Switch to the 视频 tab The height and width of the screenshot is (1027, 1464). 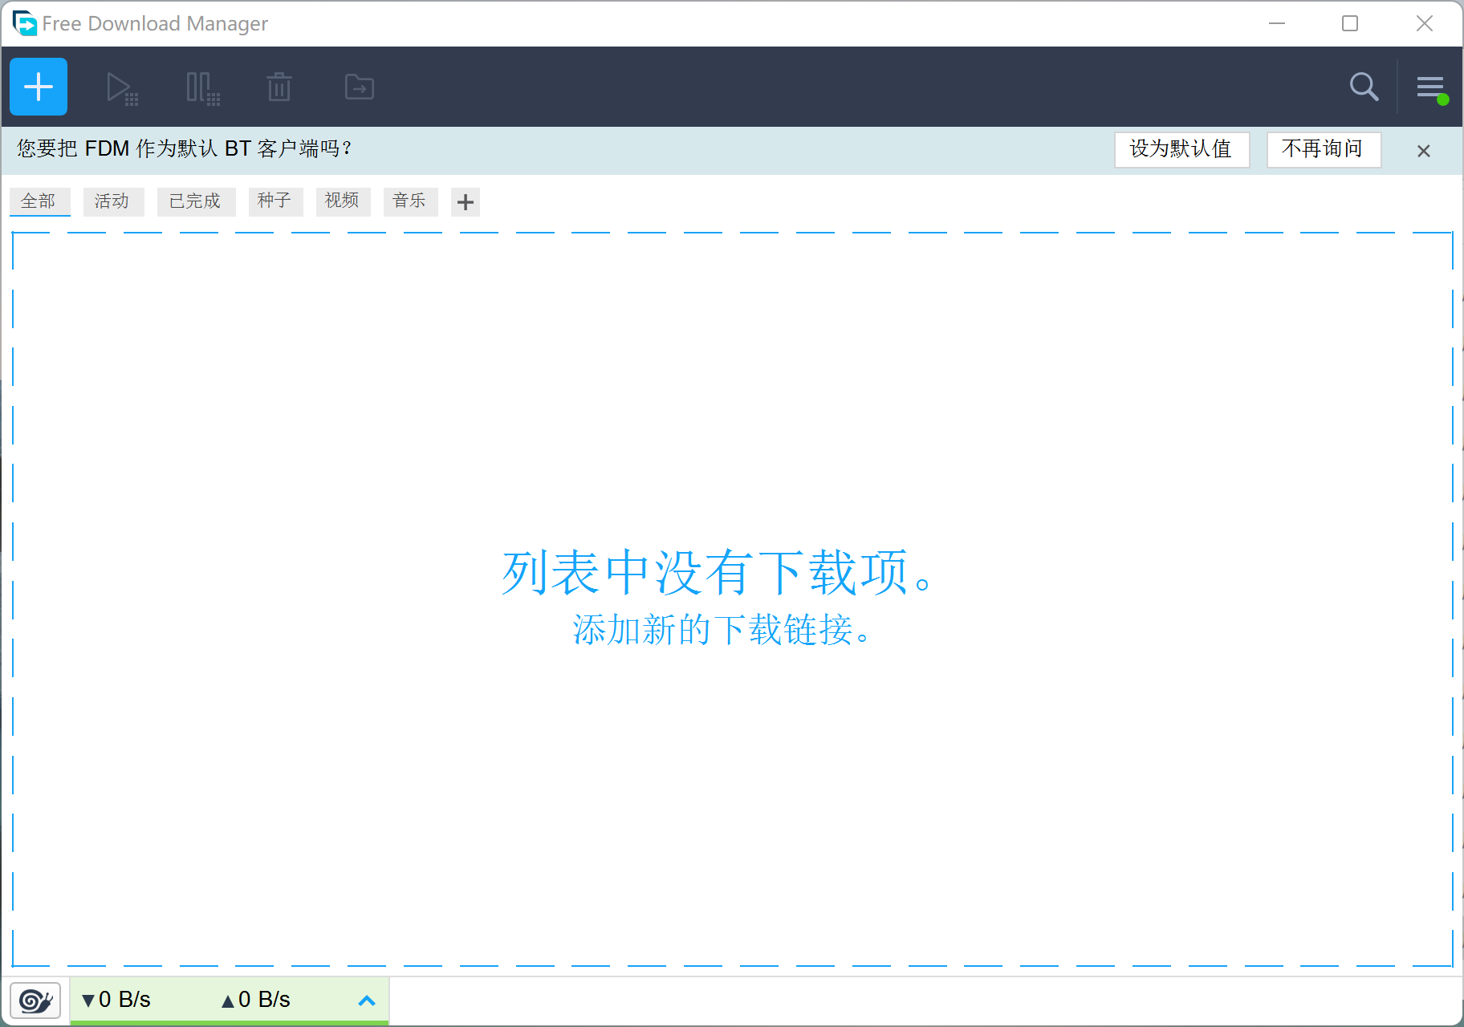343,201
